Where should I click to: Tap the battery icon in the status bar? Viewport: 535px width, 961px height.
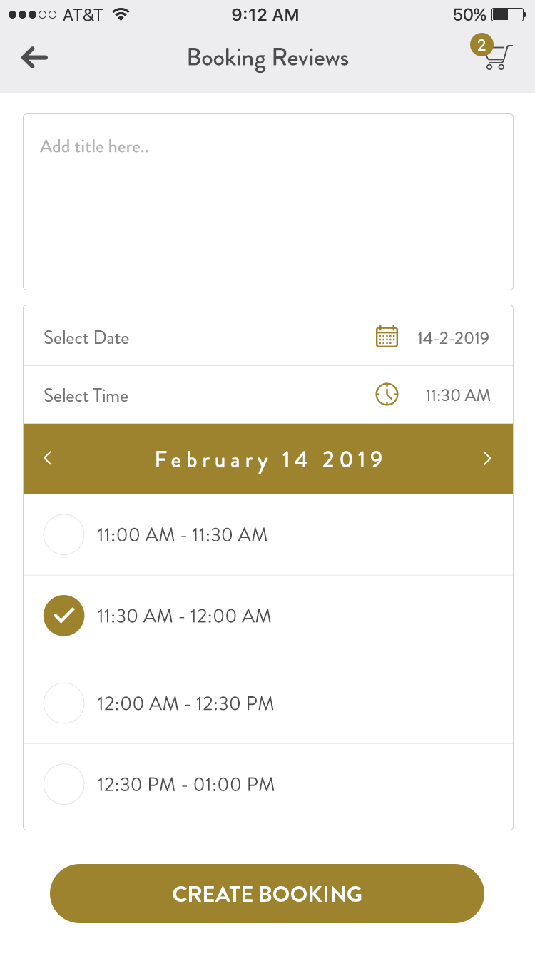(508, 15)
